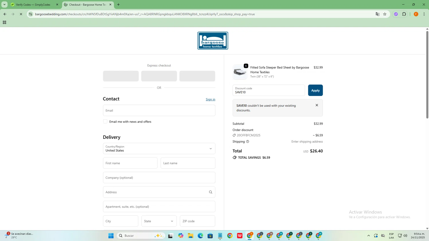Expand the Country/Region dropdown

pyautogui.click(x=159, y=148)
